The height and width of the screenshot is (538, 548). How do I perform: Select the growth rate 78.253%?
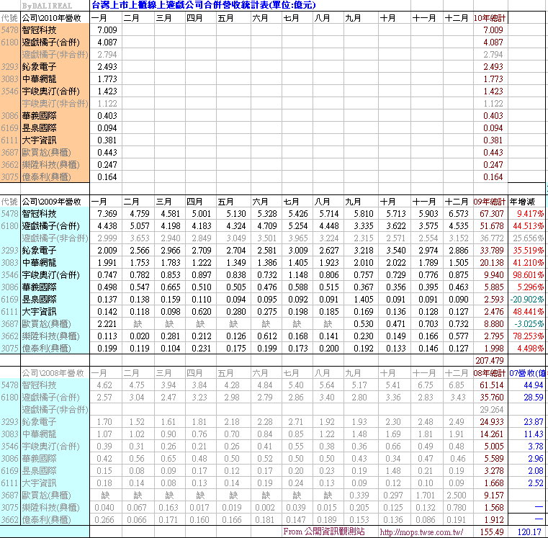pos(528,336)
